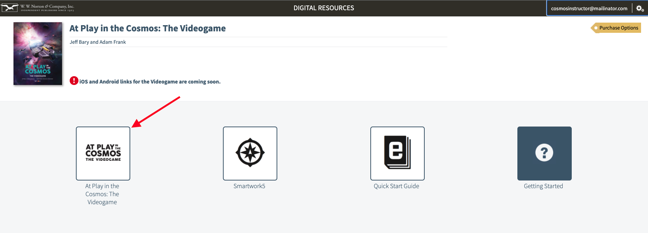Click the settings gear icon
This screenshot has height=233, width=648.
point(640,8)
